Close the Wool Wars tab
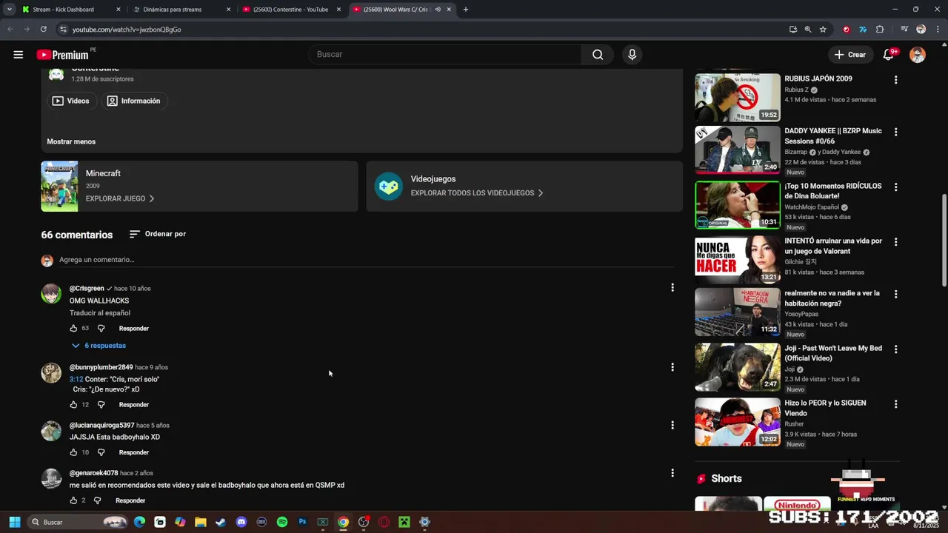This screenshot has width=948, height=533. tap(449, 10)
